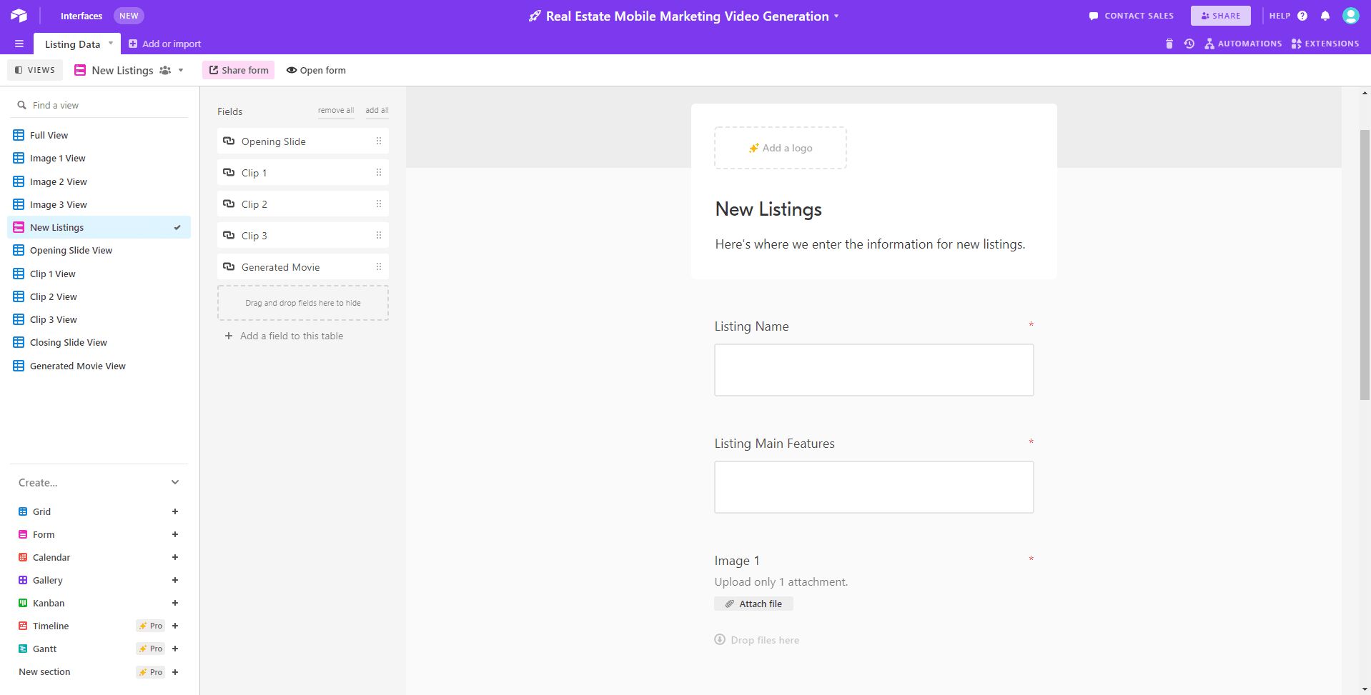Open the record history icon

coord(1189,44)
